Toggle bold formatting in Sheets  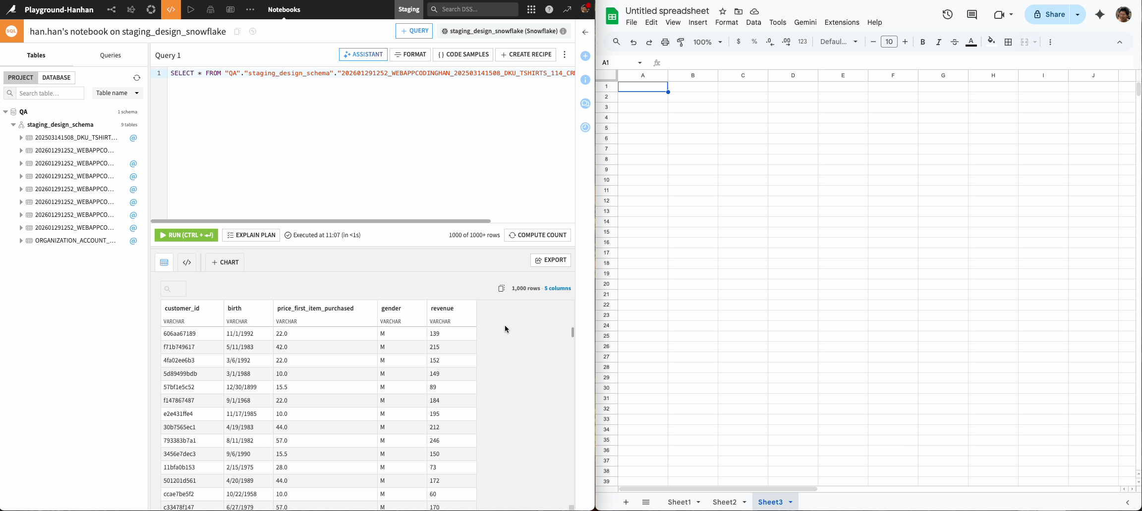923,42
